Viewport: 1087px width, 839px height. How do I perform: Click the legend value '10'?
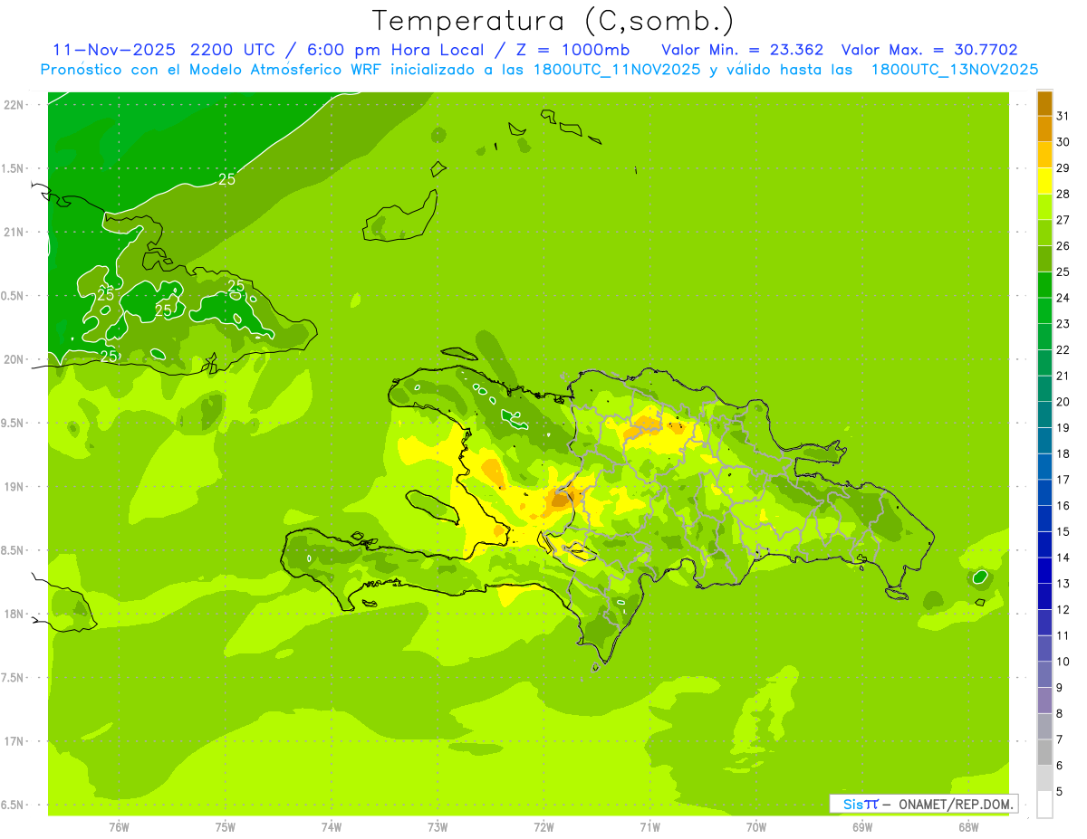(1063, 662)
